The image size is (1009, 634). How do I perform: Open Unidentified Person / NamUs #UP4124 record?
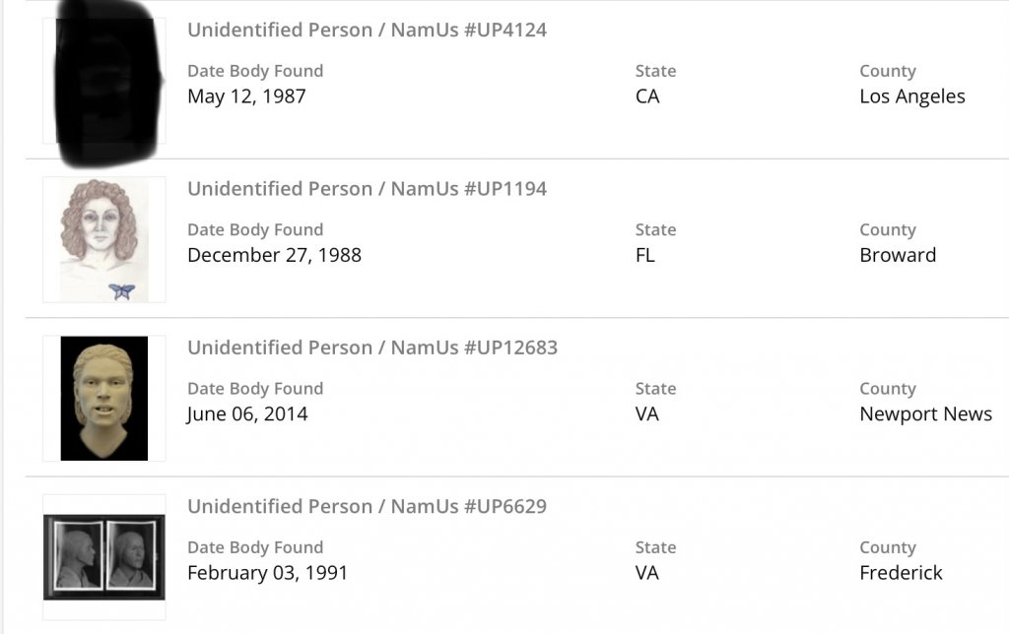point(367,30)
